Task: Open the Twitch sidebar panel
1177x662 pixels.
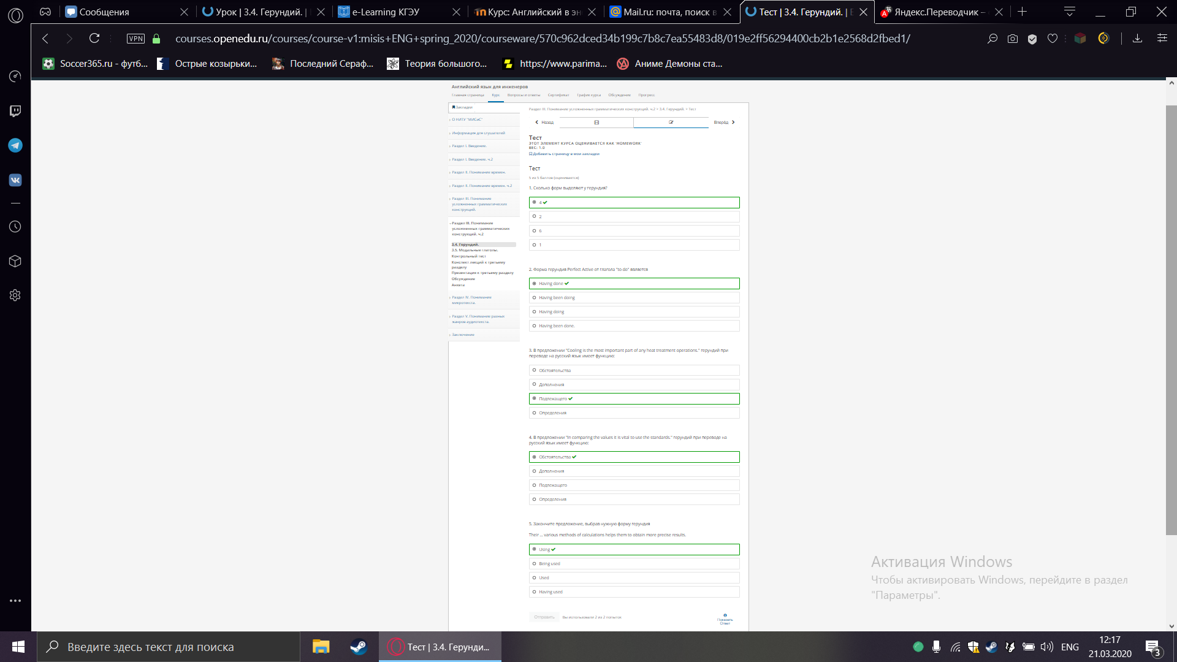Action: tap(15, 111)
